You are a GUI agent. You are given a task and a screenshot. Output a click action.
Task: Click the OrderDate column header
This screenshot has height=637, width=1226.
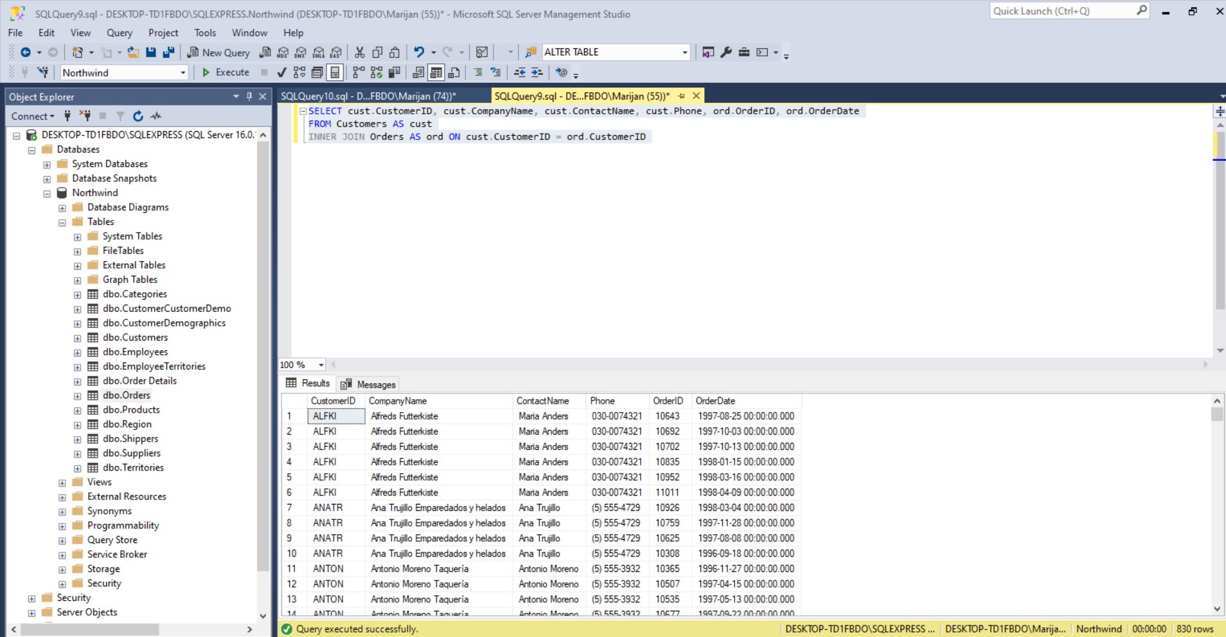point(747,400)
